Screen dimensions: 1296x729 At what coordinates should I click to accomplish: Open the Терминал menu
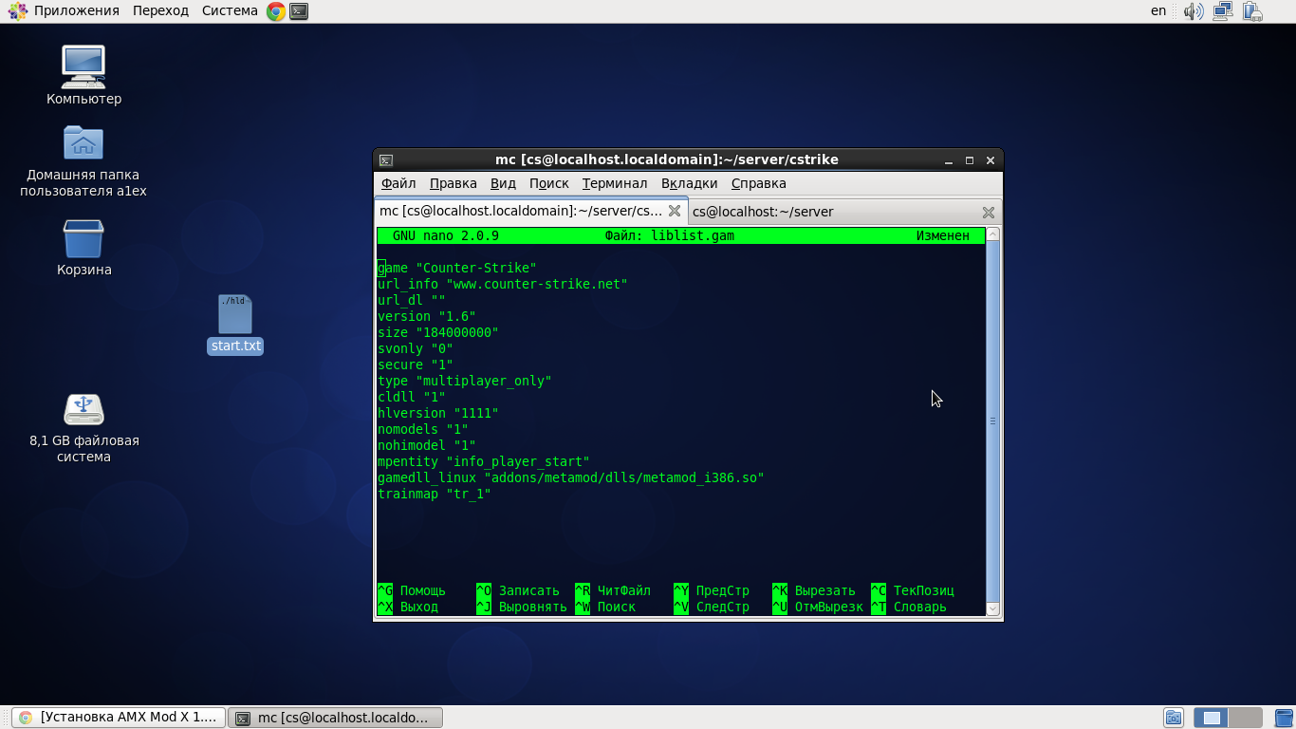pos(615,183)
